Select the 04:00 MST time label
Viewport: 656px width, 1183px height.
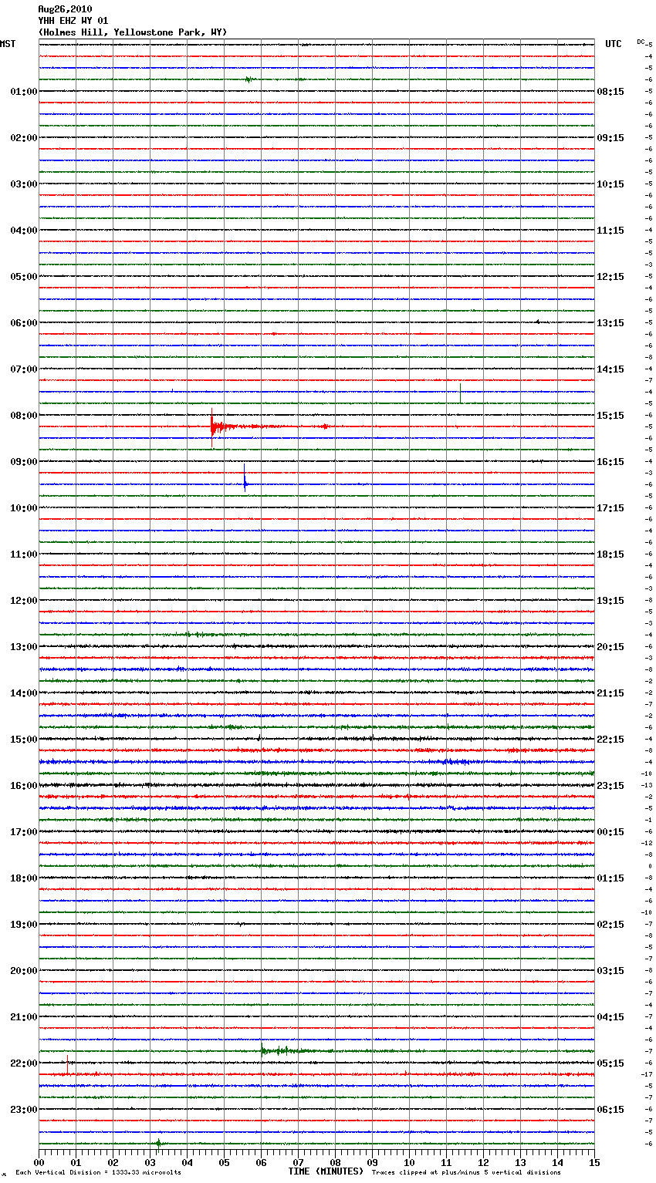[x=24, y=231]
